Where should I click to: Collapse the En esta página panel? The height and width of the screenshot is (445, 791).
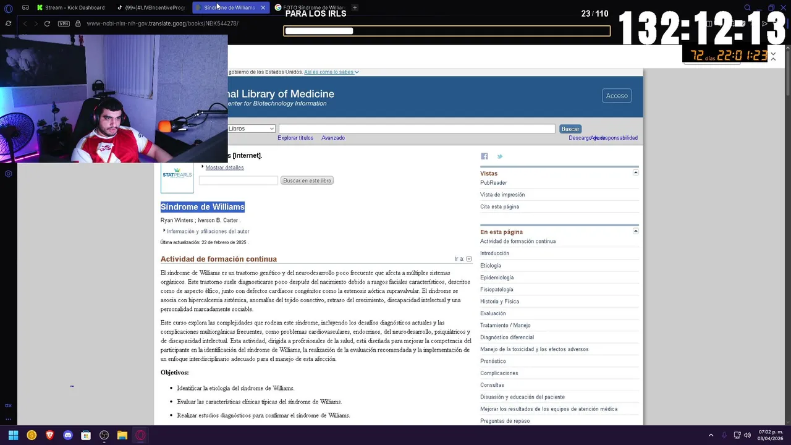coord(636,231)
